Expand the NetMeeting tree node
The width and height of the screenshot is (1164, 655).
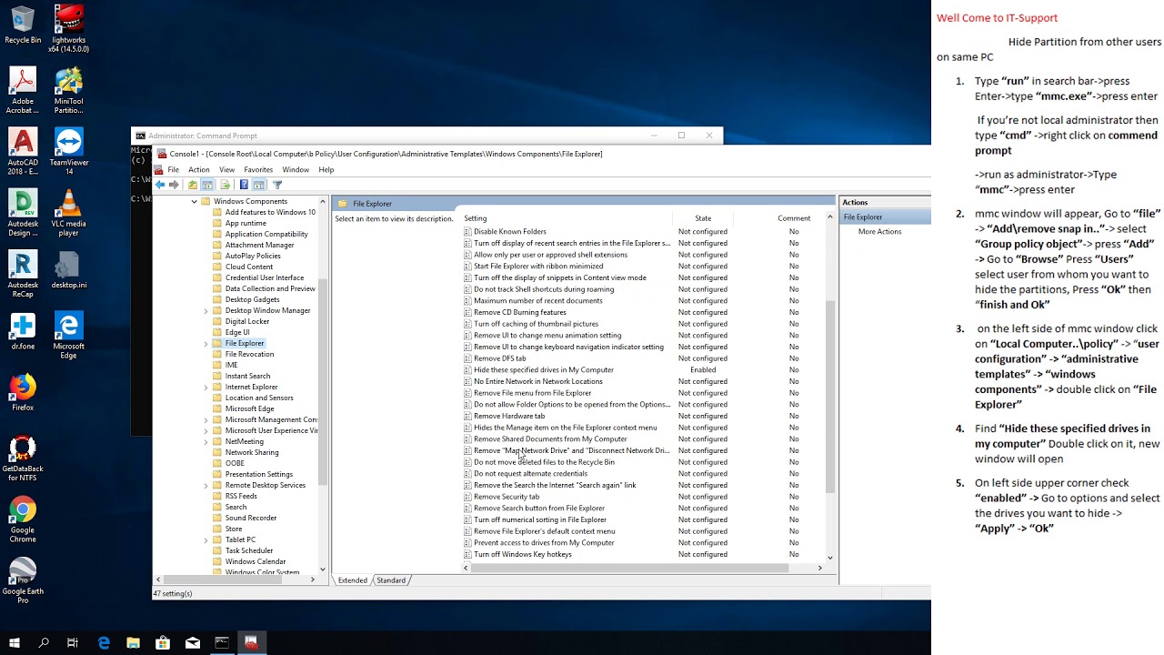[206, 441]
